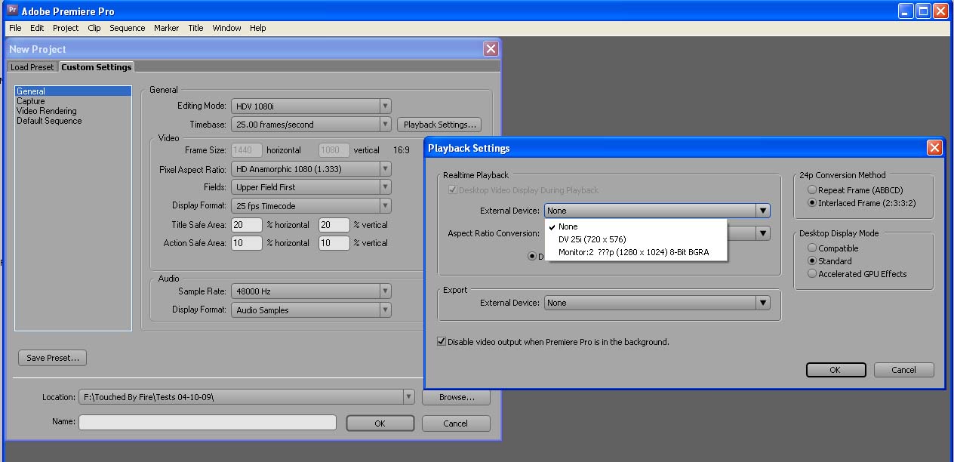
Task: Toggle Desktop Video Display During Playback checkbox
Action: 452,190
